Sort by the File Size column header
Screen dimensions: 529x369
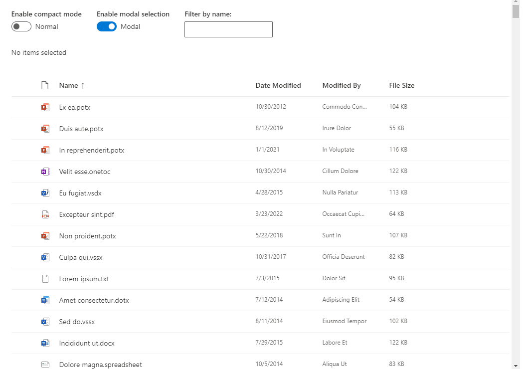tap(401, 86)
